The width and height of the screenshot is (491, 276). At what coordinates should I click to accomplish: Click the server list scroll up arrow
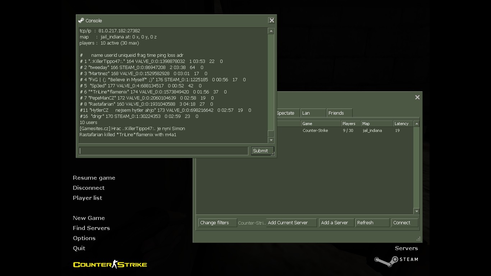click(x=417, y=124)
